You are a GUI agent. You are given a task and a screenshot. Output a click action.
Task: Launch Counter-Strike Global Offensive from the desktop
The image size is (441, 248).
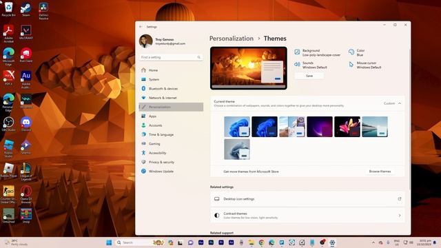click(9, 194)
